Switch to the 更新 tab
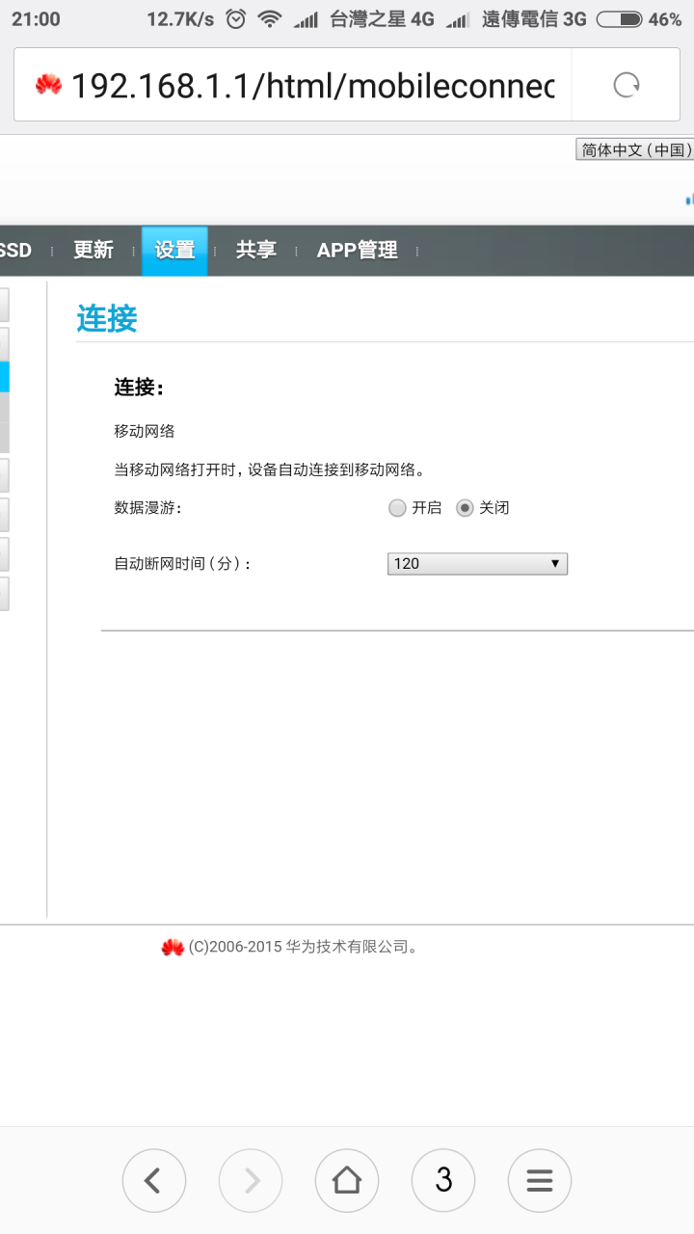The width and height of the screenshot is (694, 1234). coord(93,251)
